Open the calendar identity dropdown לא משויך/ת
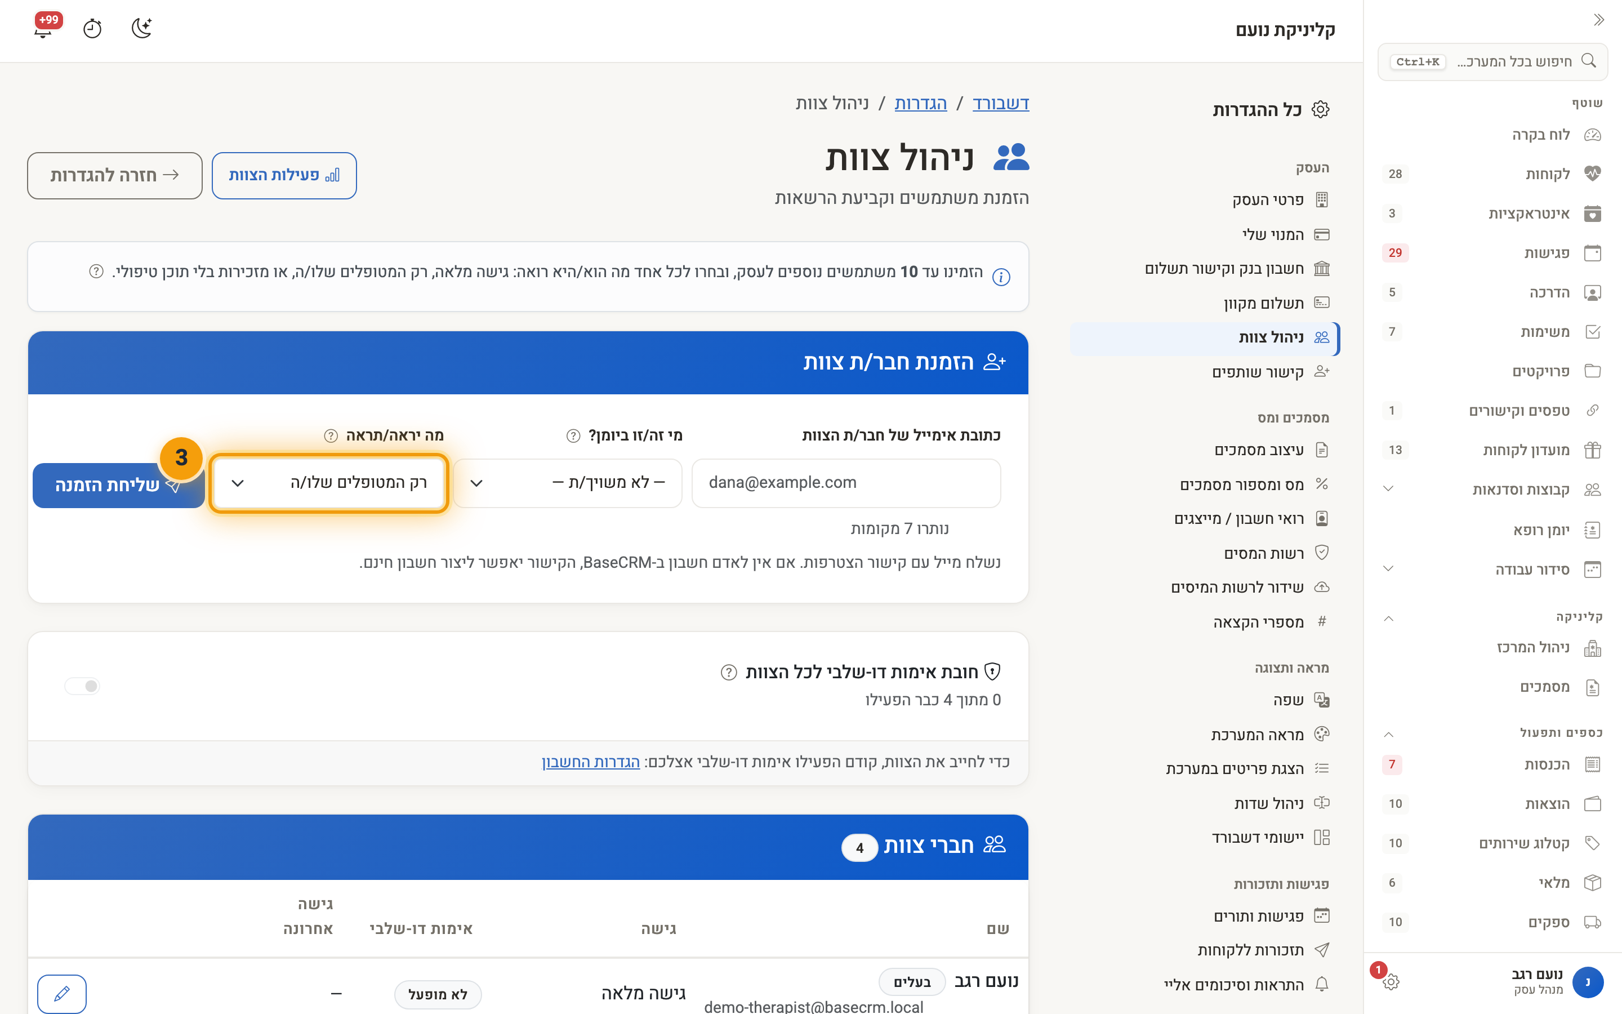1622x1014 pixels. 568,483
